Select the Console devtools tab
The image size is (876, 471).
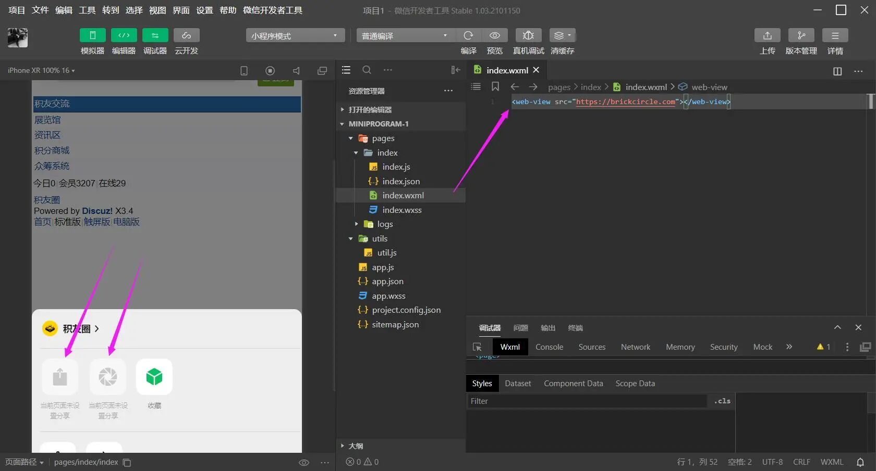(x=549, y=347)
